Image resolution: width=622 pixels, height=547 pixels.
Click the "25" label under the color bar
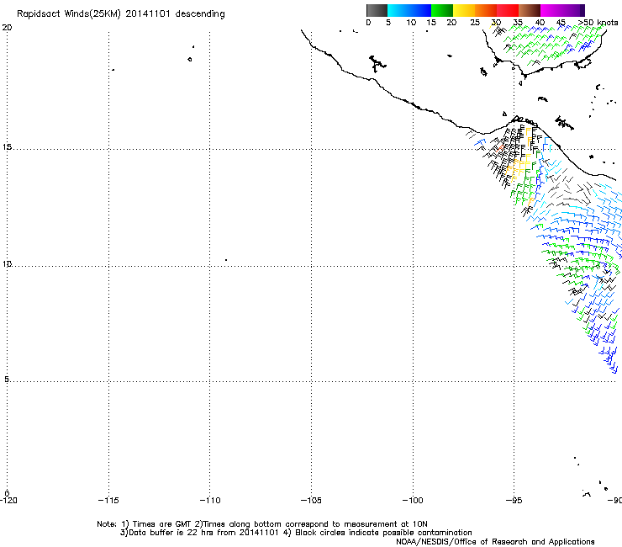475,22
